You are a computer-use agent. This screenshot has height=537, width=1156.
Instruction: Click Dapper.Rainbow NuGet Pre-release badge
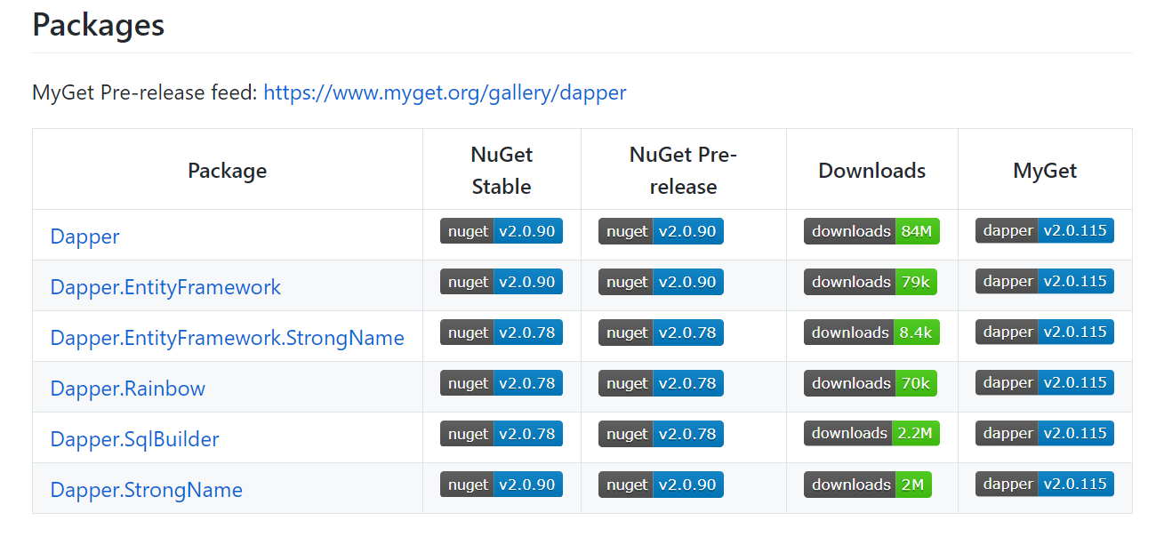[661, 383]
